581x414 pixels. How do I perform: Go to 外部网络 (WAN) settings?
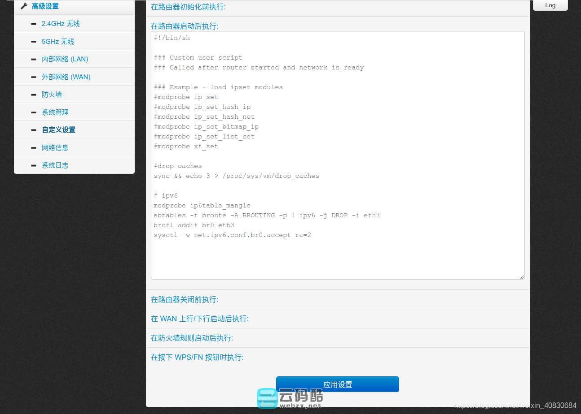pyautogui.click(x=66, y=77)
